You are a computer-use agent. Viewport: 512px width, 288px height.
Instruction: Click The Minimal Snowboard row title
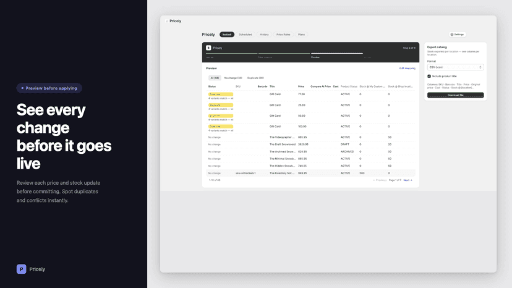pyautogui.click(x=283, y=159)
